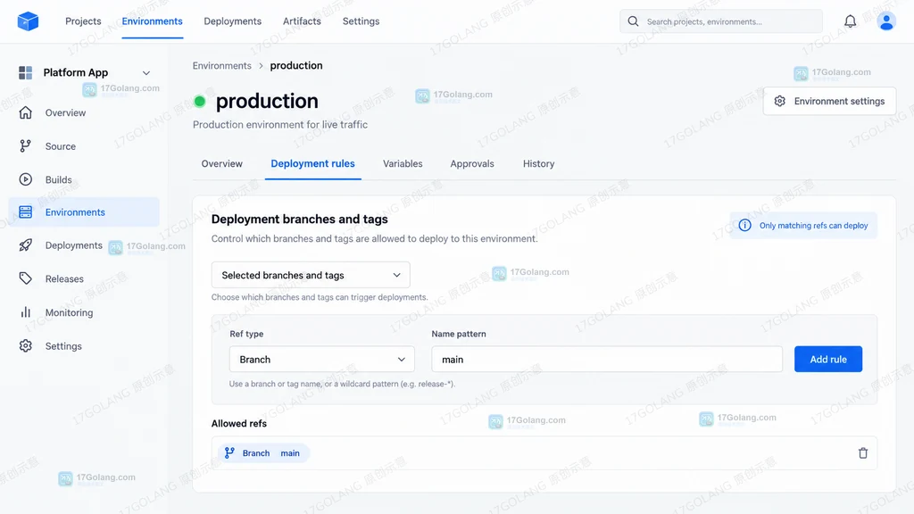This screenshot has height=514, width=914.
Task: Select the Deployment rules tab
Action: (313, 164)
